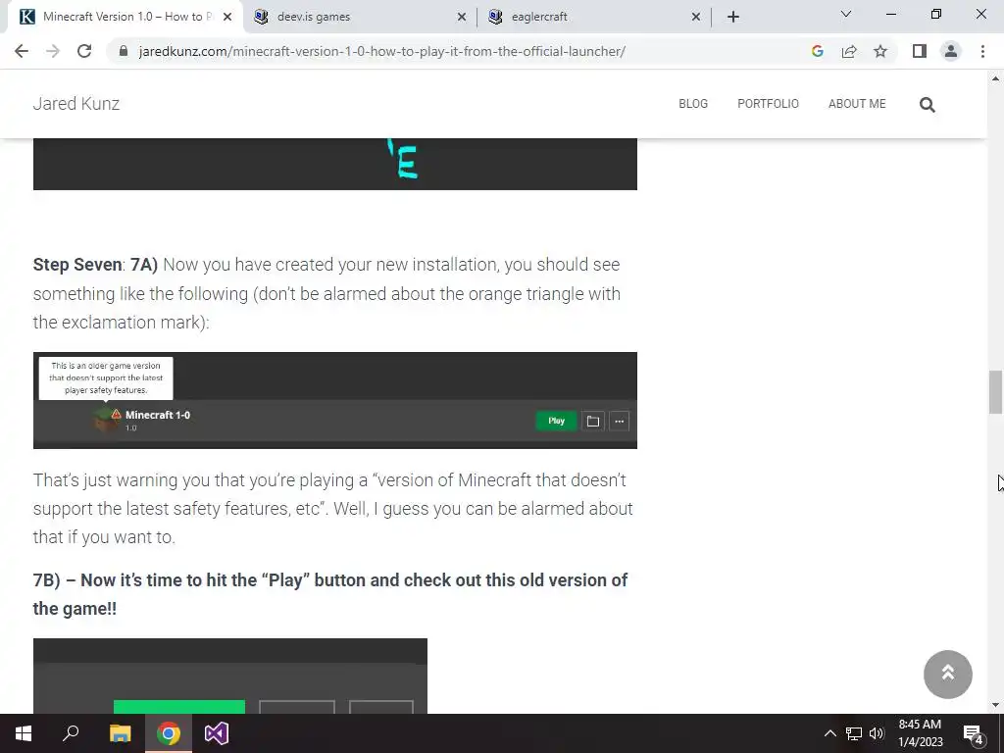Open File Explorer from the taskbar

(x=120, y=733)
